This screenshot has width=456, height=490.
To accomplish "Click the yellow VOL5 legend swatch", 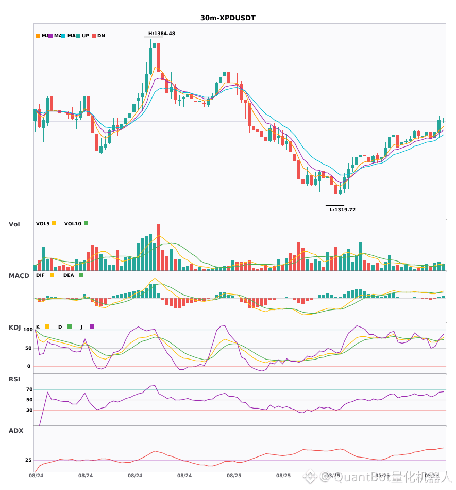I will point(54,223).
